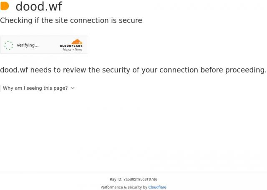Click the CLOUDFLARE wordmark in the widget

71,46
